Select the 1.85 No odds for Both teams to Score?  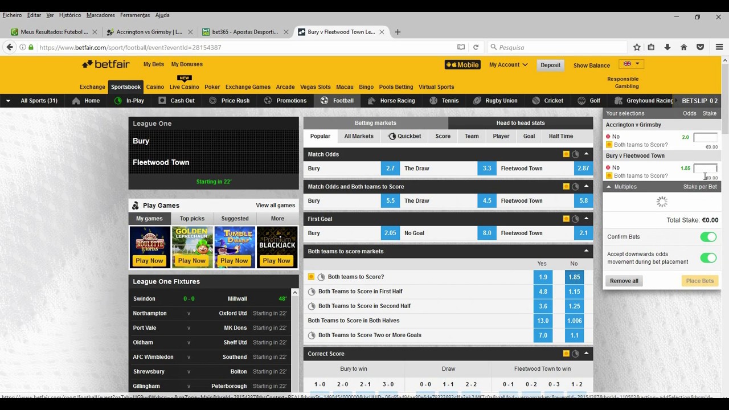pyautogui.click(x=574, y=277)
